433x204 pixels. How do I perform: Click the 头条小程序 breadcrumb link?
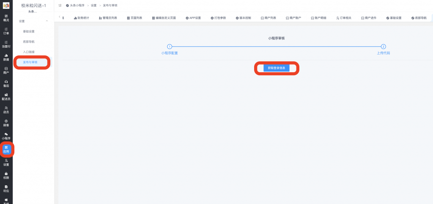(x=75, y=5)
